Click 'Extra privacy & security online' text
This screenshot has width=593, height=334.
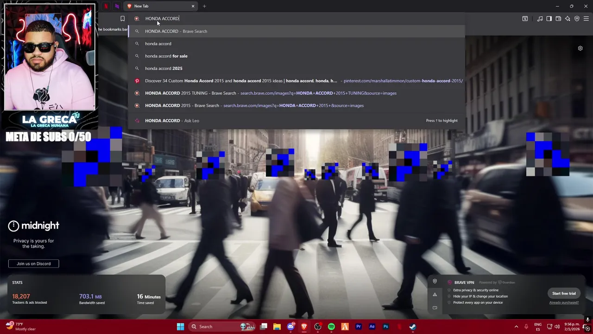(x=476, y=290)
